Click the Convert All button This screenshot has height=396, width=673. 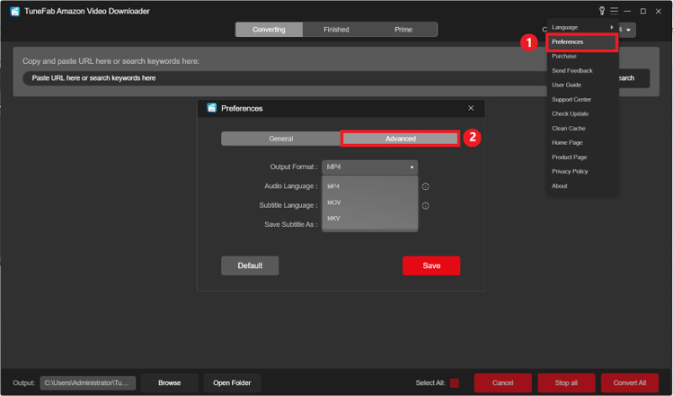tap(629, 383)
